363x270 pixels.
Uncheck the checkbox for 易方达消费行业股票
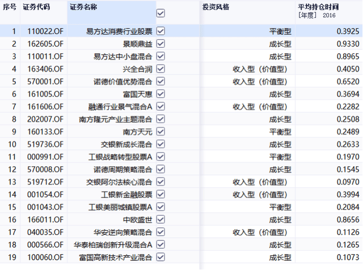[161, 31]
